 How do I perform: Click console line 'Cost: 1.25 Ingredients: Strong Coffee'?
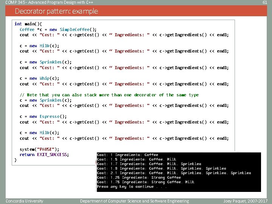pos(139,177)
